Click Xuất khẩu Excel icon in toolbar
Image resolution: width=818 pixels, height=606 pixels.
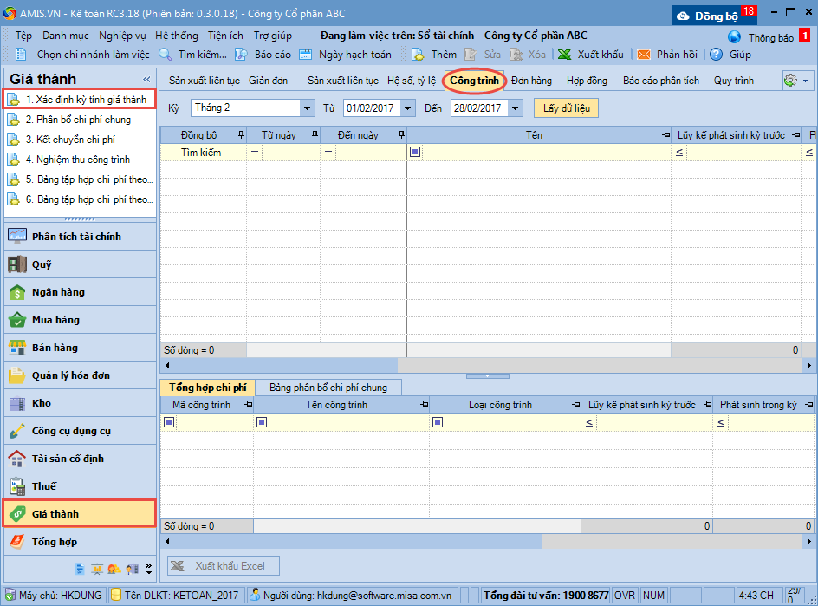564,55
